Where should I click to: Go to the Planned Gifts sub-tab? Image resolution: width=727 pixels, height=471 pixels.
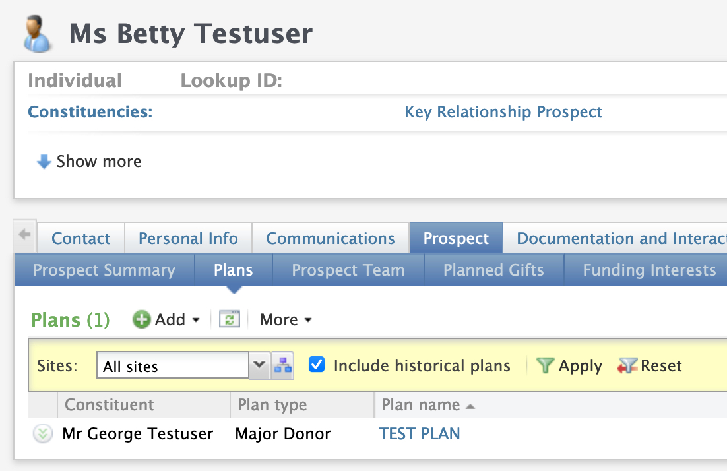click(x=493, y=270)
